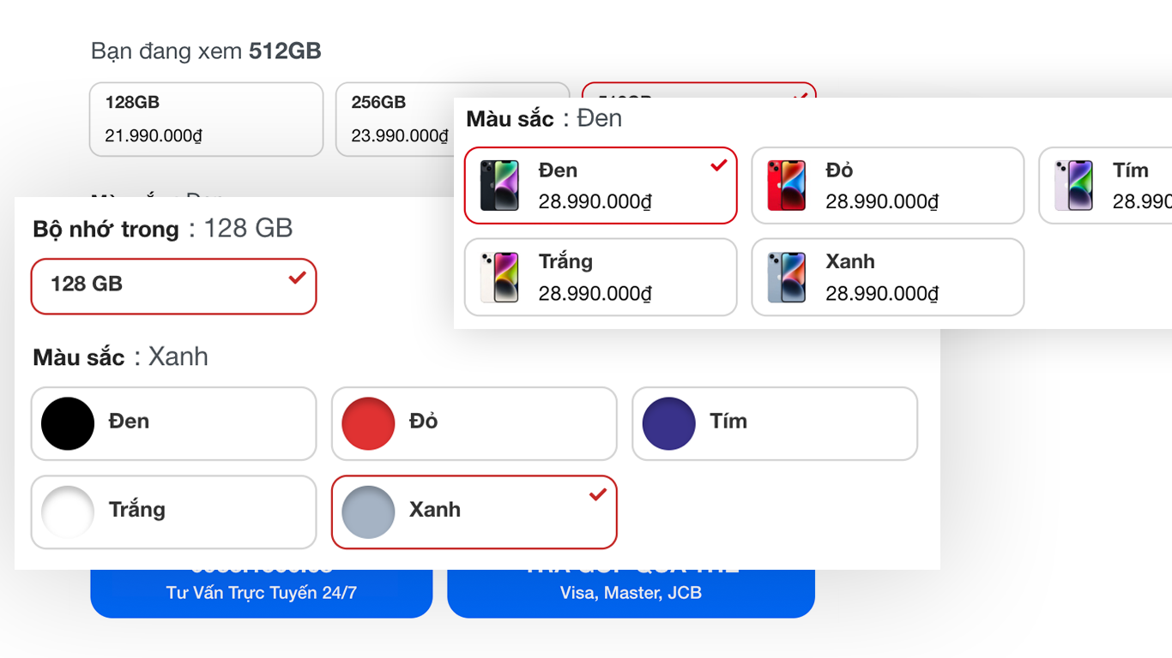
Task: Select the 128 GB memory option
Action: pos(174,286)
